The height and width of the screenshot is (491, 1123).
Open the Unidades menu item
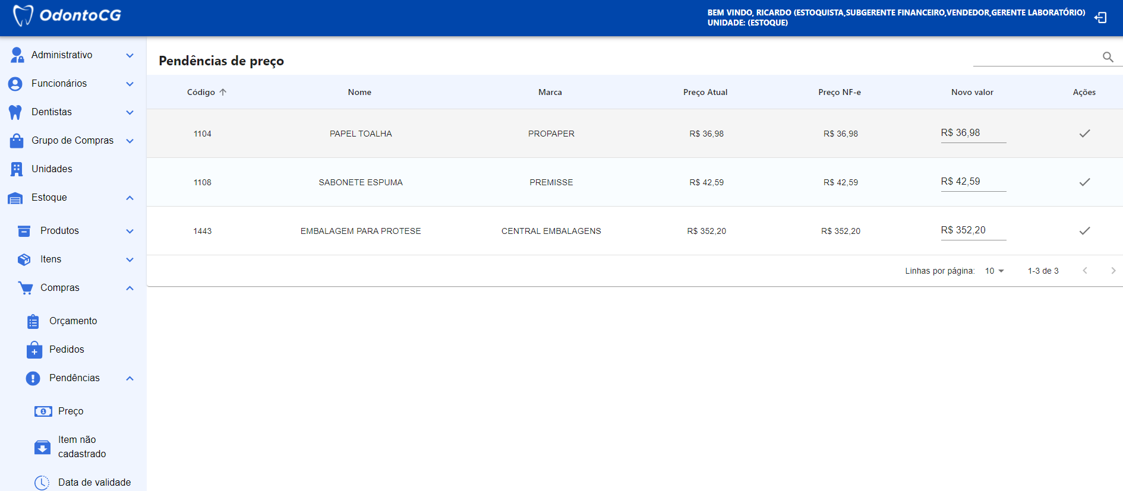pos(52,169)
